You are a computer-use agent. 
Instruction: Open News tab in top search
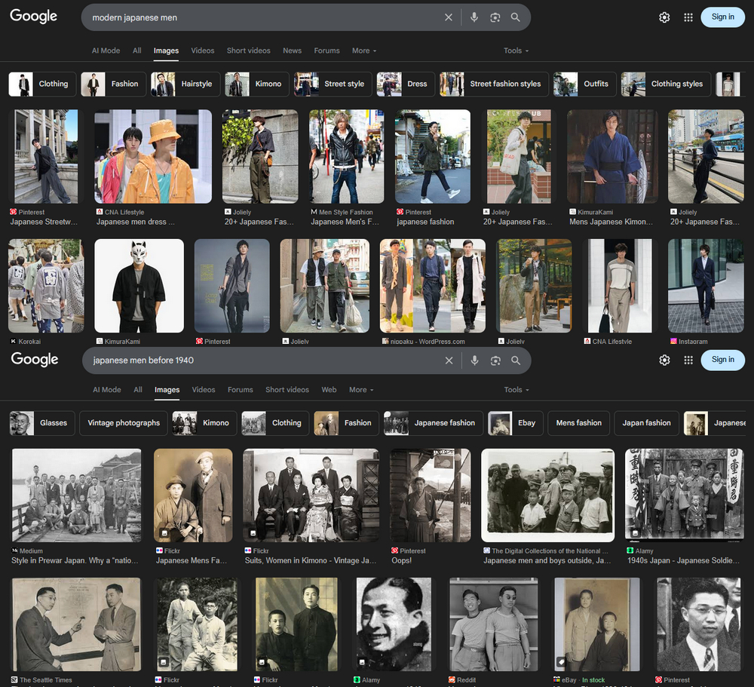coord(292,51)
